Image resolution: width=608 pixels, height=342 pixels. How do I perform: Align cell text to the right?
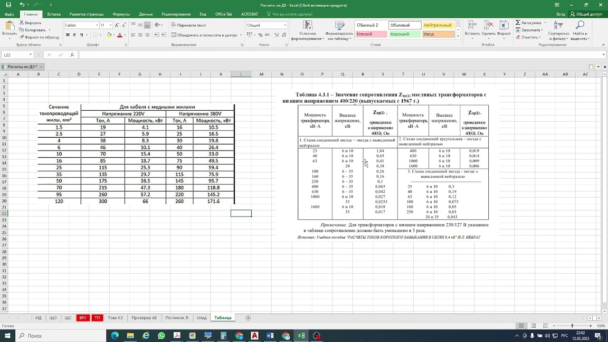click(147, 35)
